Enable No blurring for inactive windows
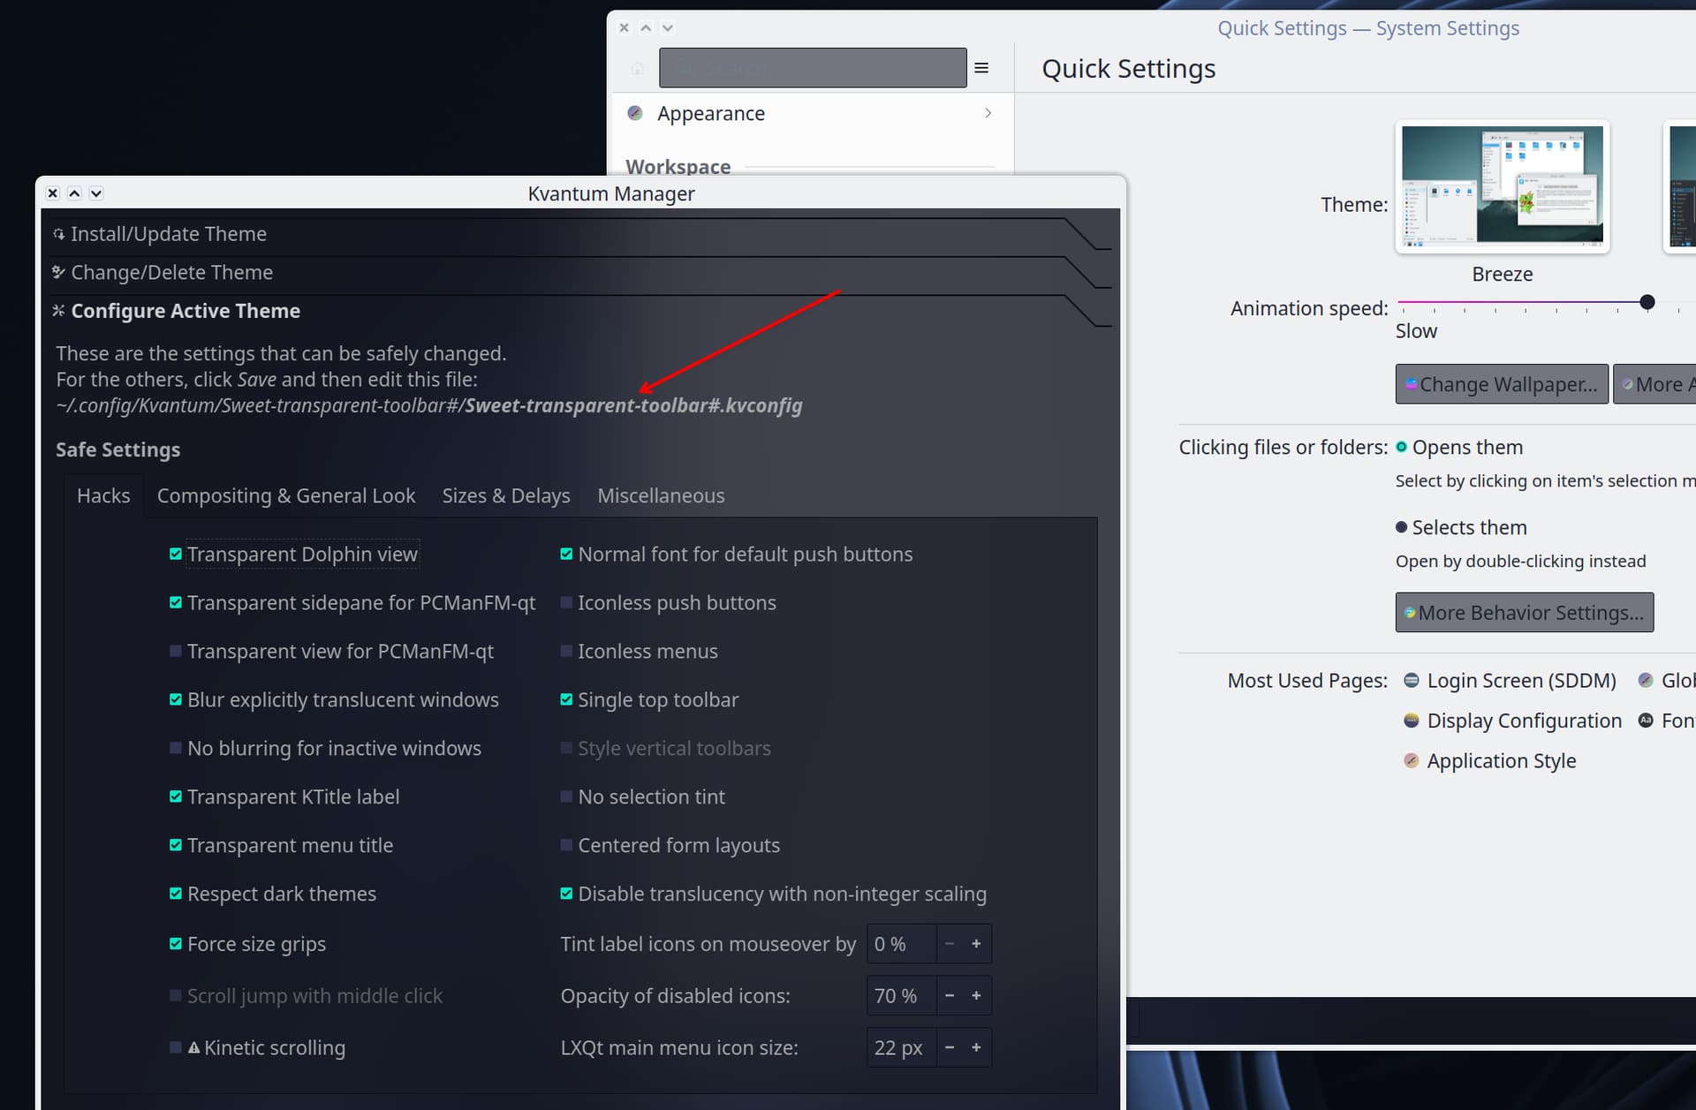Viewport: 1696px width, 1110px height. (x=176, y=748)
